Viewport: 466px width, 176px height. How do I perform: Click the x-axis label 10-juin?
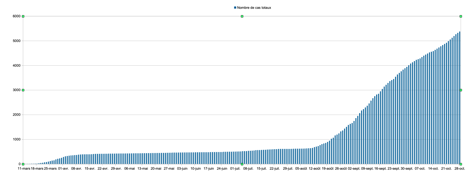pos(196,169)
